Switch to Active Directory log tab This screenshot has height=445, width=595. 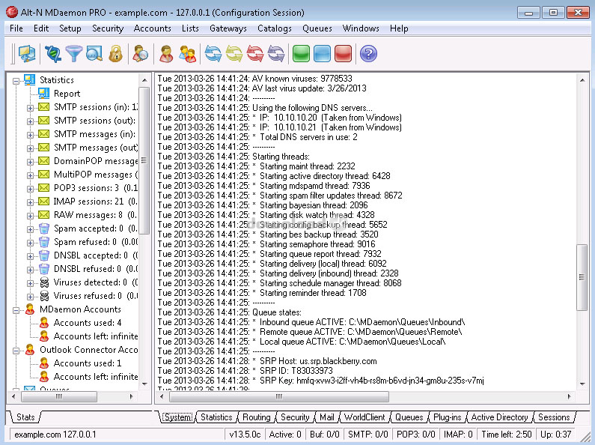click(499, 417)
